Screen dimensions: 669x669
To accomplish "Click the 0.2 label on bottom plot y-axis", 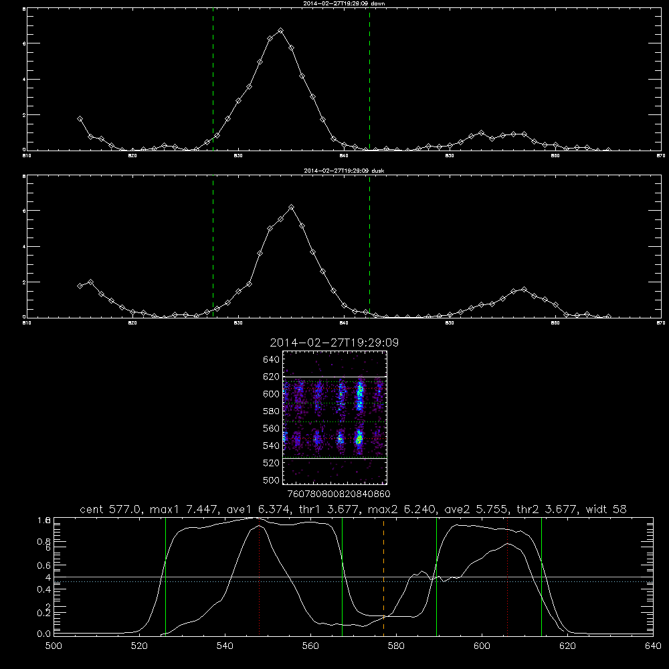I will (x=44, y=613).
